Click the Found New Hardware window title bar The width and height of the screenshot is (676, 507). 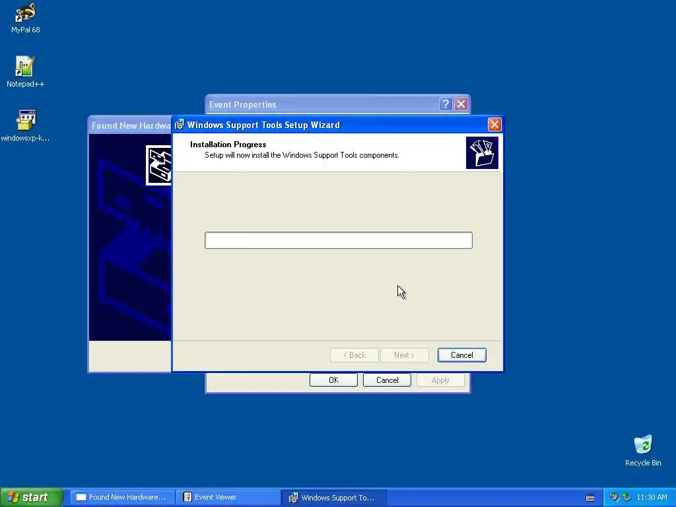coord(130,125)
